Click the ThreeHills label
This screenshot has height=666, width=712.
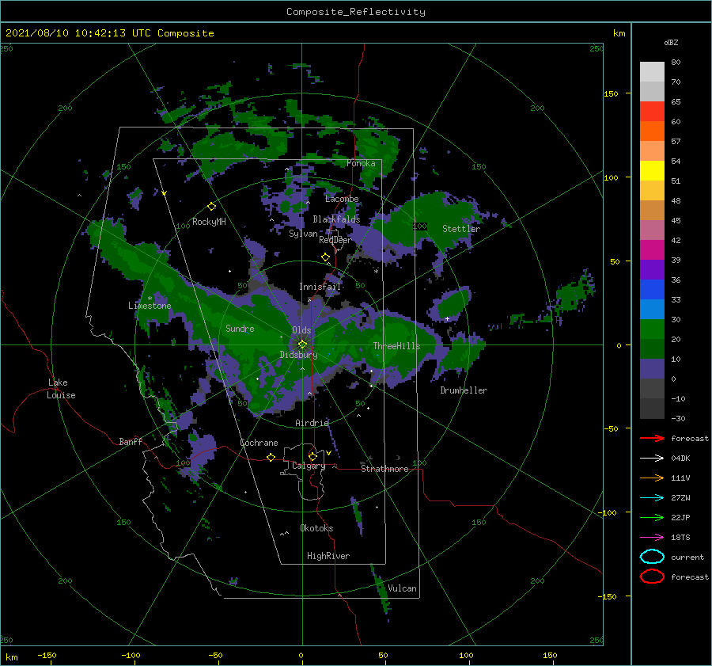[396, 346]
